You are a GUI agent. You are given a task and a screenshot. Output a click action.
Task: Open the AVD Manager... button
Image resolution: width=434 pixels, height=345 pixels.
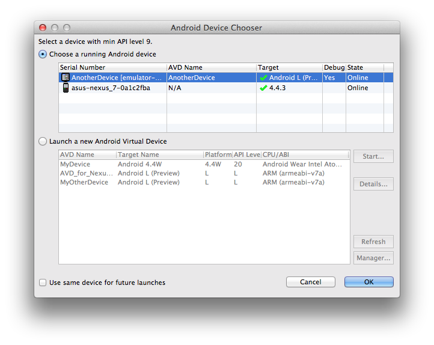[x=373, y=258]
